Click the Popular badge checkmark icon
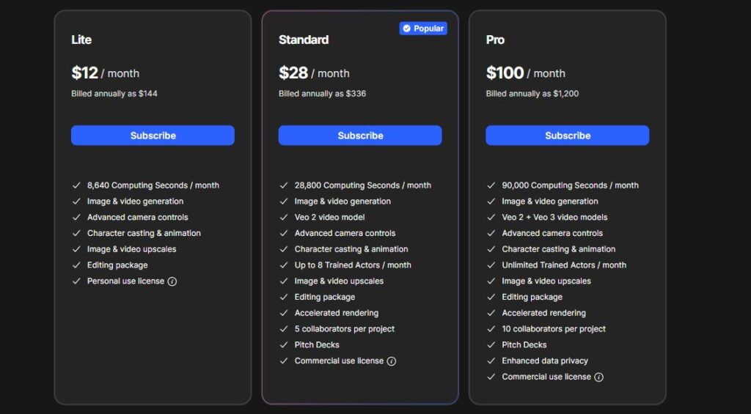The width and height of the screenshot is (751, 414). 406,29
